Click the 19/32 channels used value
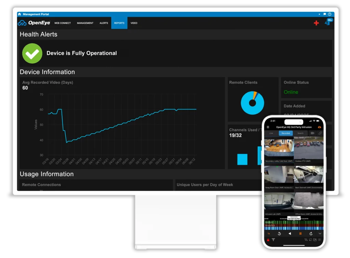350x258 pixels. [x=235, y=135]
